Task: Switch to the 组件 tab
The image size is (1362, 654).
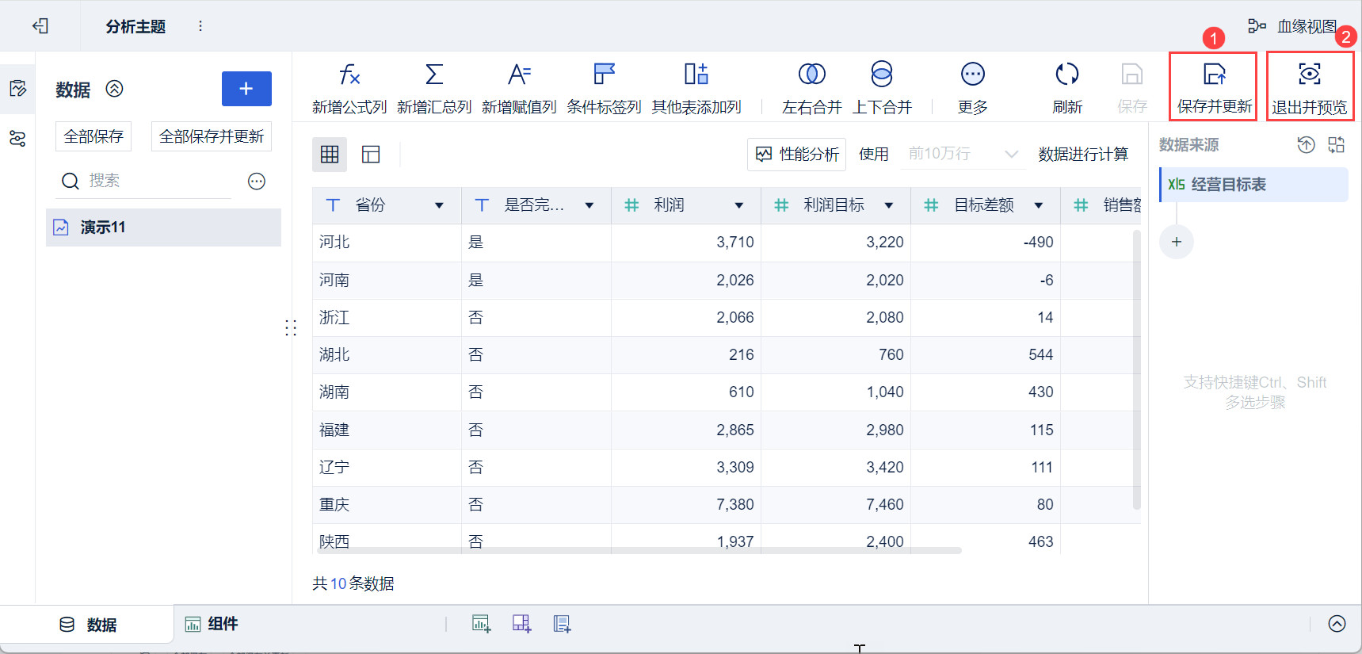Action: pos(212,624)
